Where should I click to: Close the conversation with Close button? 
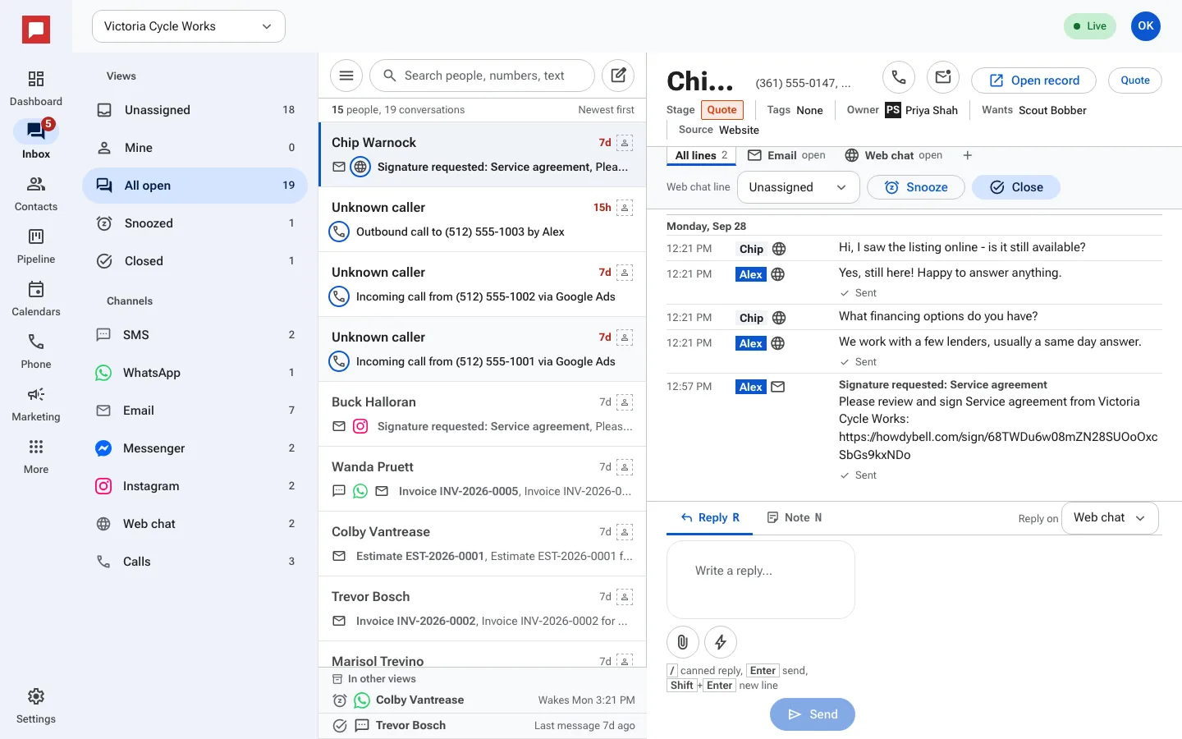[x=1016, y=187]
